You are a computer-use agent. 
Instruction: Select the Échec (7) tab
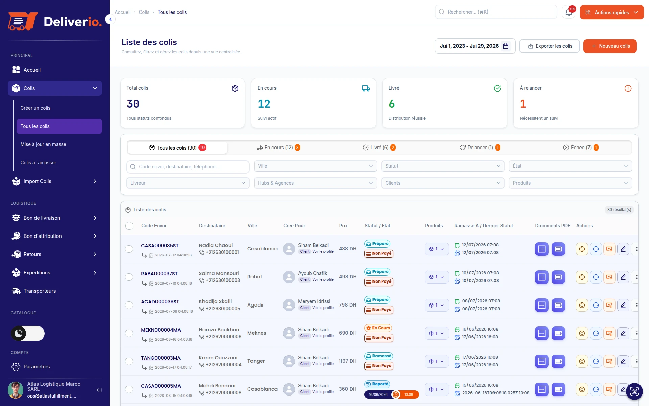coord(581,148)
